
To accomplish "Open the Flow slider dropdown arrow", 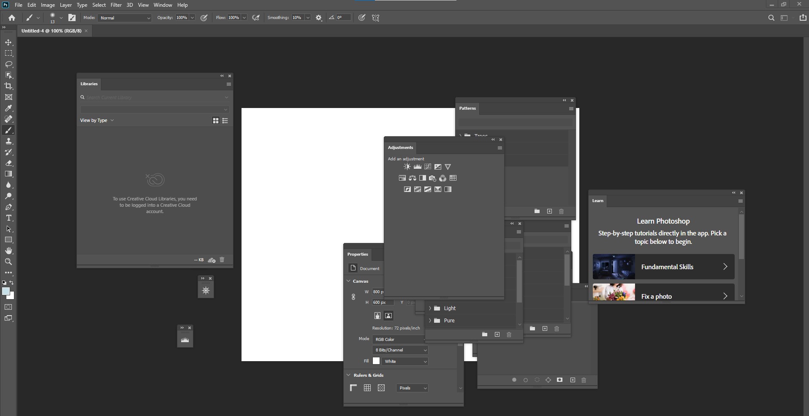I will [244, 18].
